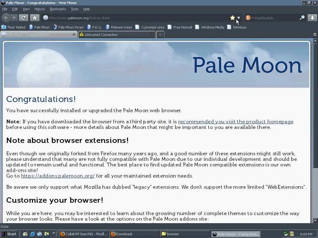
Task: Click the search magnifier icon
Action: click(302, 18)
